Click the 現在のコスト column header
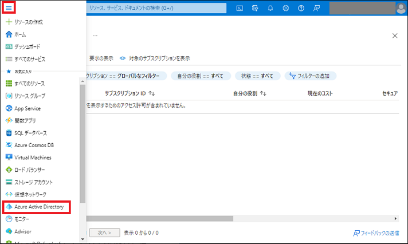The image size is (408, 244). coord(320,93)
